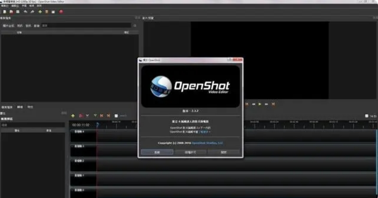378x198 pixels.
Task: Click the Close text button in About dialog
Action: click(x=224, y=152)
